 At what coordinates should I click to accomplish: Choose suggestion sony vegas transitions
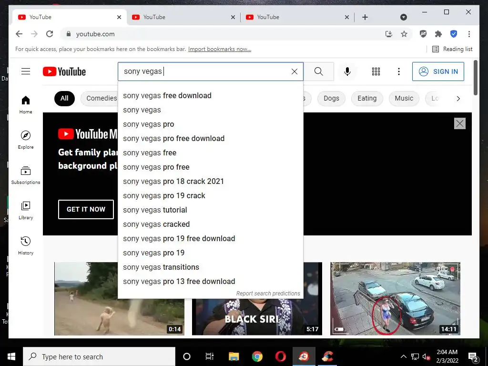[210, 267]
